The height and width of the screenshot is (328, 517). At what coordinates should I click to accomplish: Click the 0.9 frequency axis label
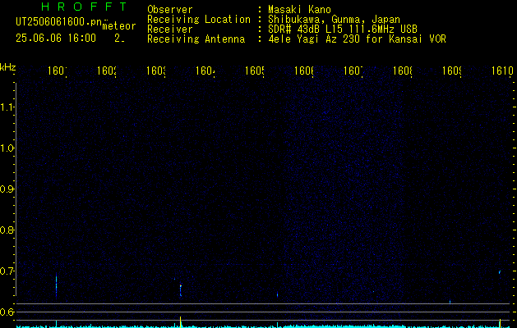7,189
